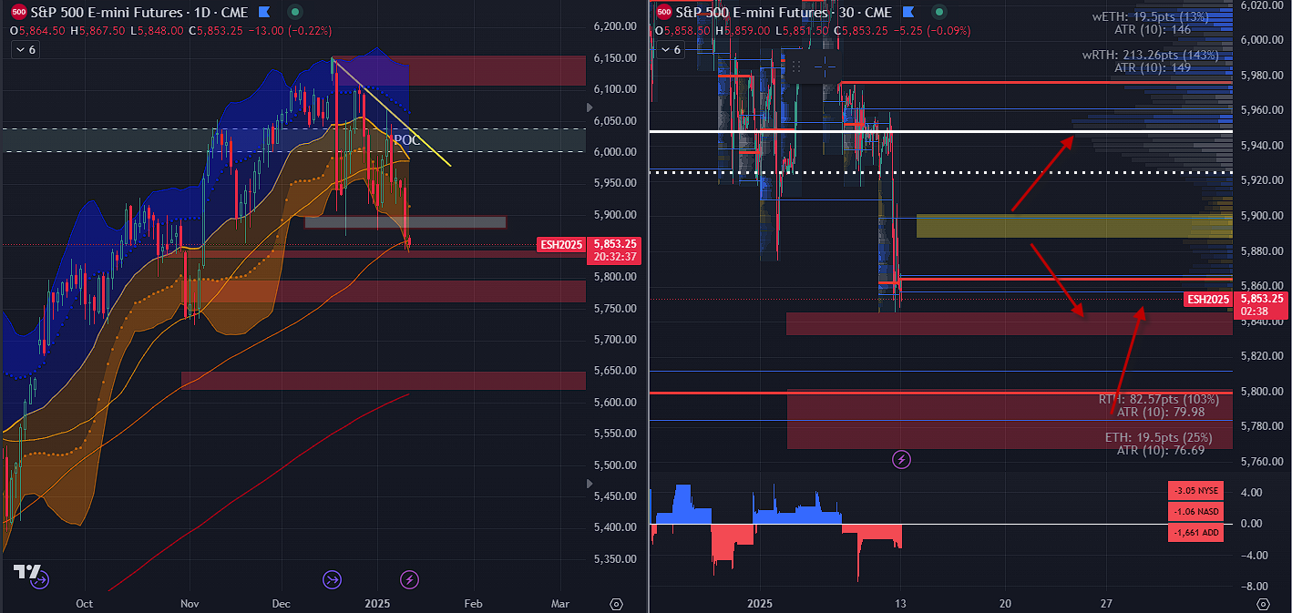Viewport: 1292px width, 613px height.
Task: Click the blue flag icon on 30-minute chart
Action: pyautogui.click(x=907, y=13)
